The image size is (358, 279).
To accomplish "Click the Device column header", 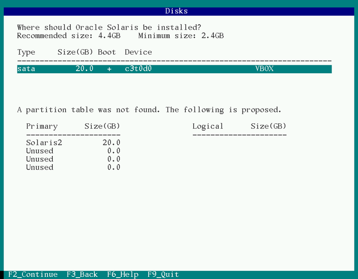I will coord(138,52).
